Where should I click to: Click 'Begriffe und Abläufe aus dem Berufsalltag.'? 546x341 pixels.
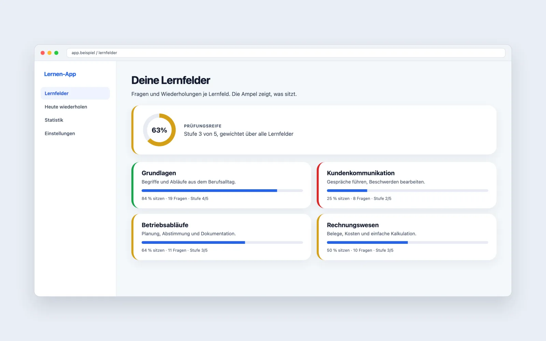[189, 182]
